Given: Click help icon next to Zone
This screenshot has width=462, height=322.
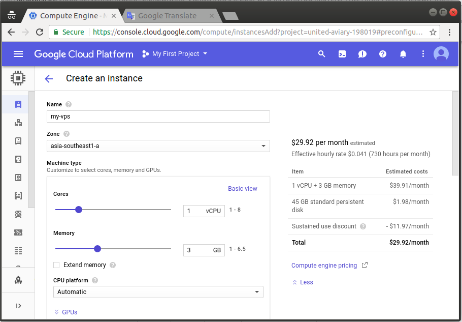Looking at the screenshot, I should [x=67, y=134].
